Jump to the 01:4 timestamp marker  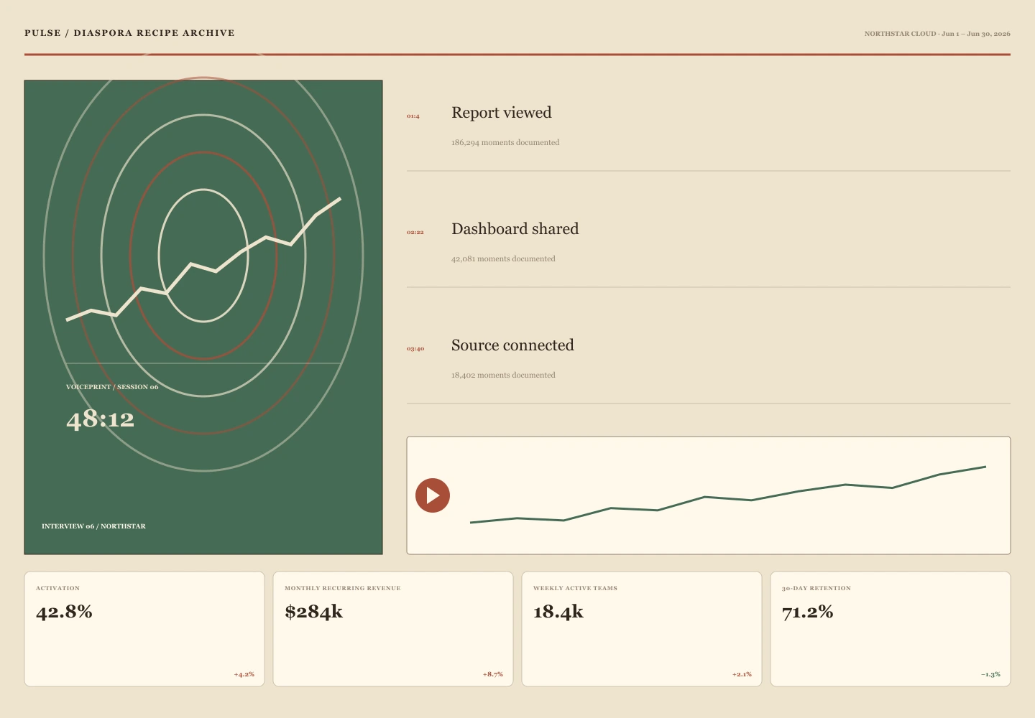(x=413, y=116)
